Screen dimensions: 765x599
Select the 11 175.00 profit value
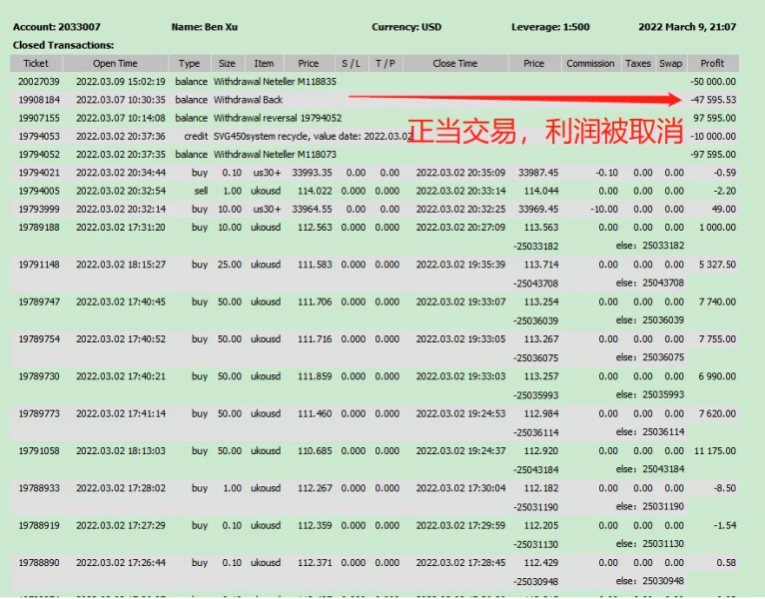pos(714,450)
